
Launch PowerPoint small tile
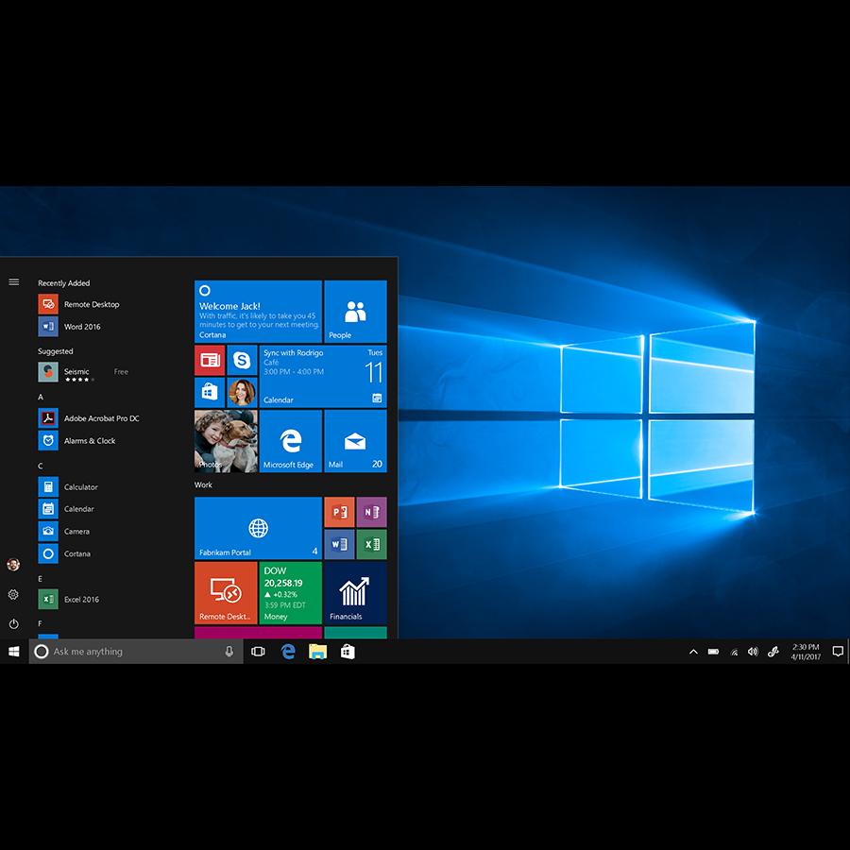339,512
